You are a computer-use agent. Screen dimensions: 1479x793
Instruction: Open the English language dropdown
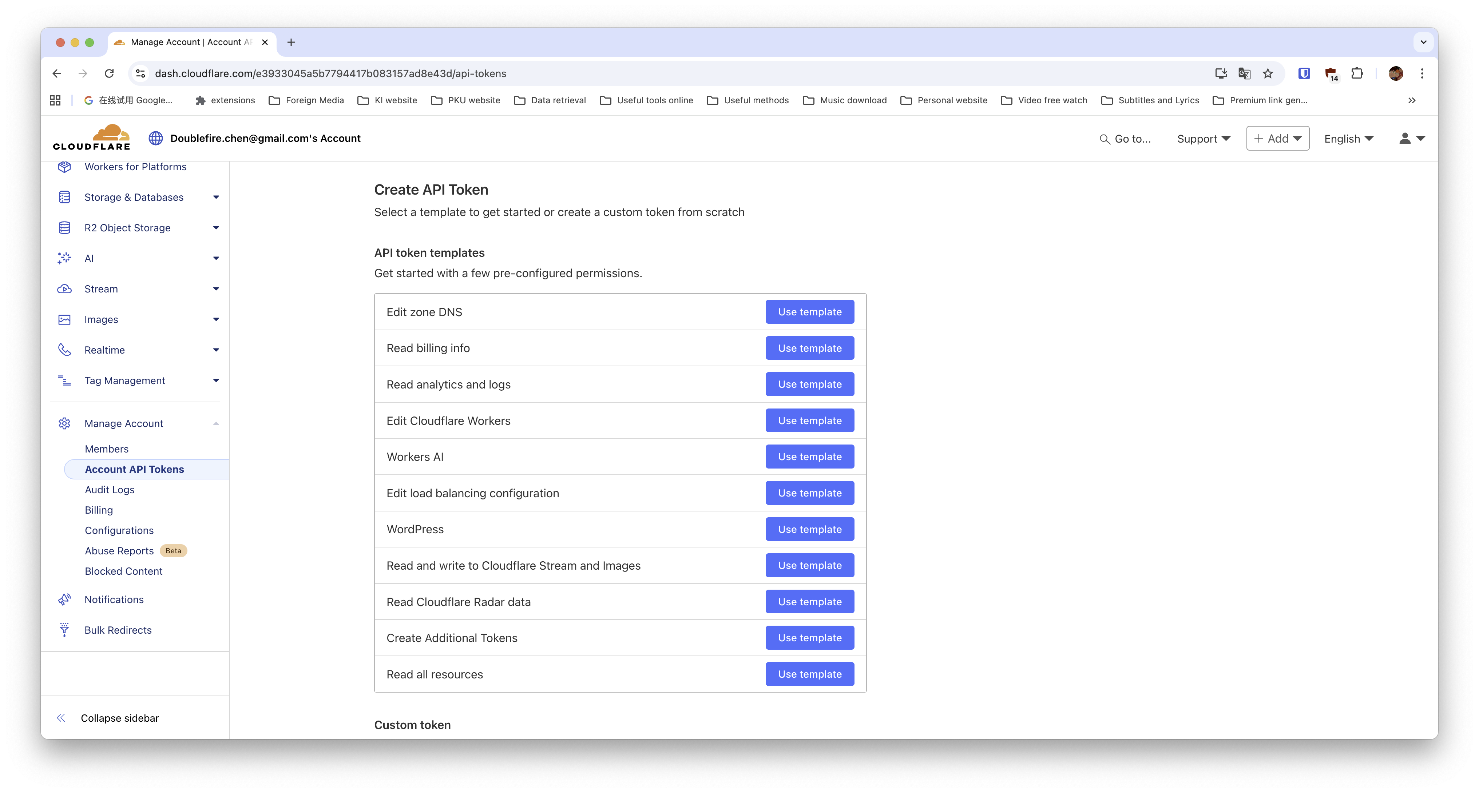[1349, 139]
